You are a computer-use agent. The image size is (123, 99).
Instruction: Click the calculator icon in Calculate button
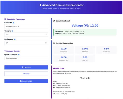23,67
